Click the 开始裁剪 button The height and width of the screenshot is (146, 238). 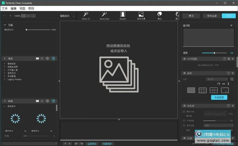[219, 97]
